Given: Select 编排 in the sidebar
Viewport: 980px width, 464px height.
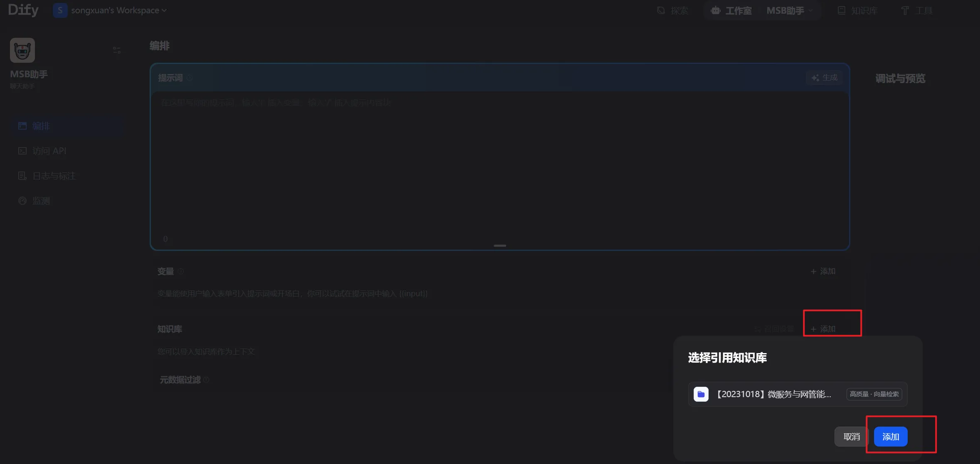Looking at the screenshot, I should [41, 126].
